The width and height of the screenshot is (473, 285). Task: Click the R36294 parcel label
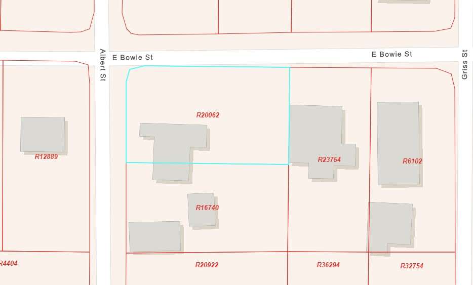(x=328, y=265)
